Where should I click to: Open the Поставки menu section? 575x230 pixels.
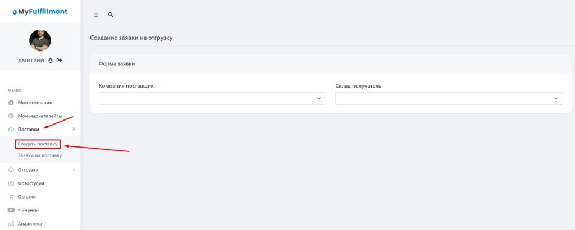click(29, 130)
